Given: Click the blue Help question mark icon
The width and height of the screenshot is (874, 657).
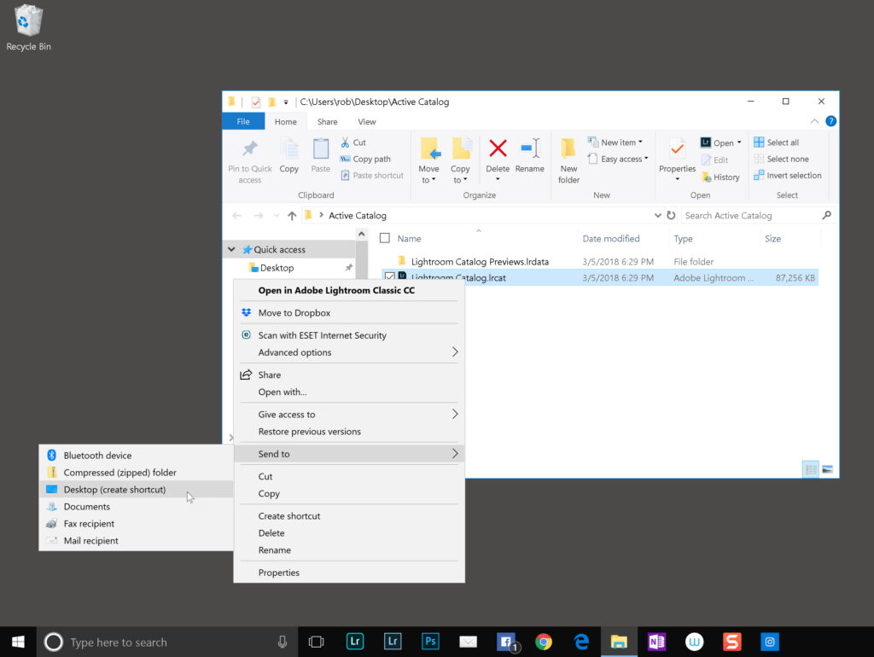Looking at the screenshot, I should pos(830,121).
